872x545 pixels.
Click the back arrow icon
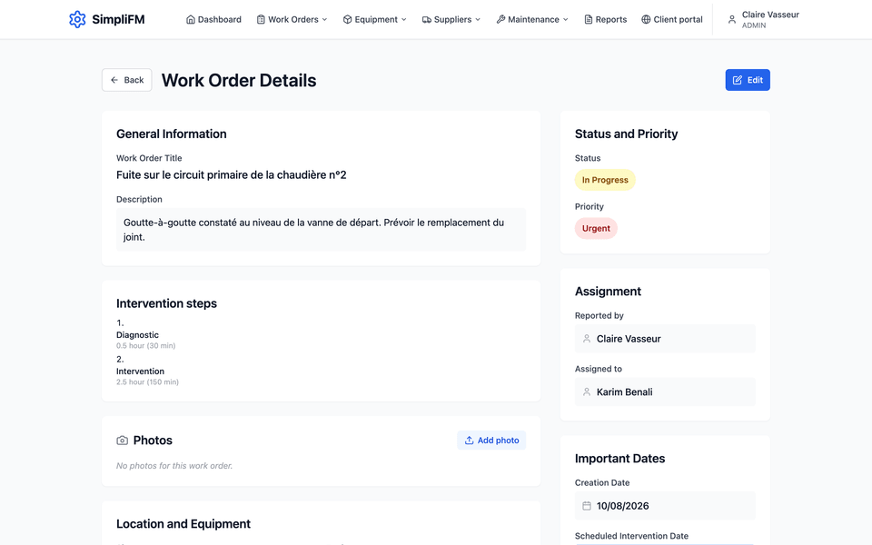(x=114, y=80)
